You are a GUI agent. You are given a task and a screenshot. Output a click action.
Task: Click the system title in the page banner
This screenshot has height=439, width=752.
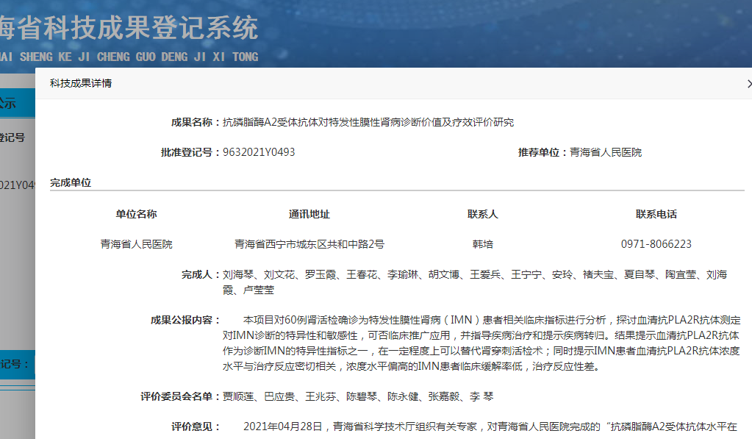[129, 29]
